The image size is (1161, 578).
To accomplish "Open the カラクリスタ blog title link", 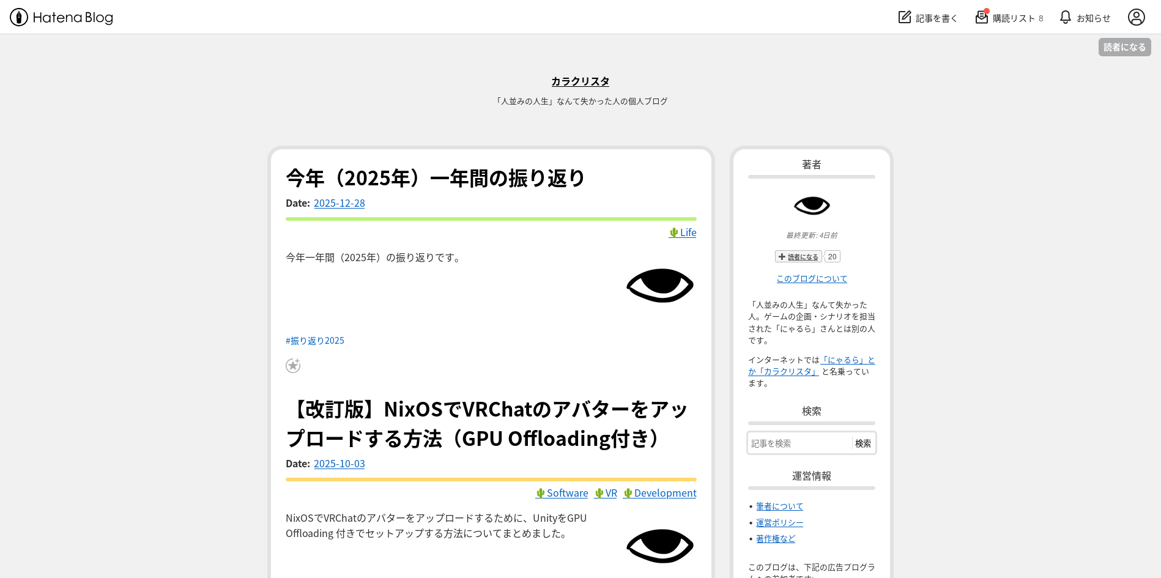I will [580, 81].
